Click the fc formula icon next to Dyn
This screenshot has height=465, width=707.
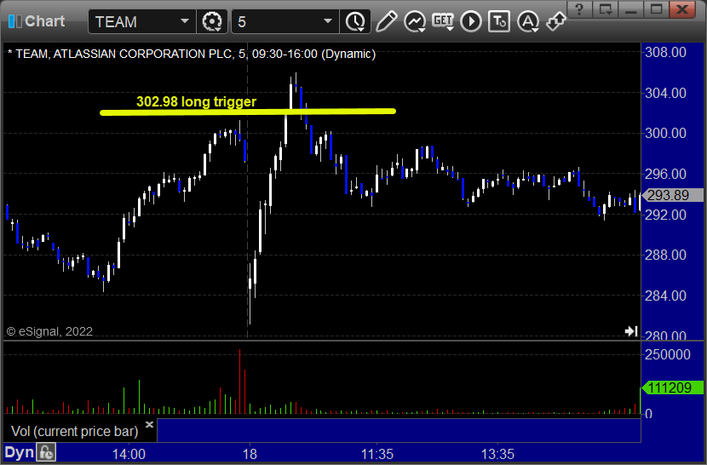point(46,452)
